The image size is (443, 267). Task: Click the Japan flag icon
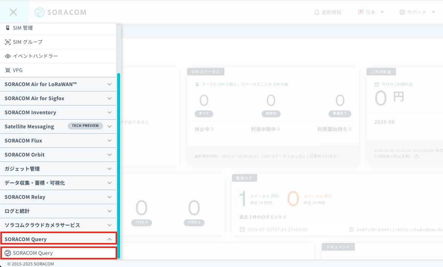(361, 12)
